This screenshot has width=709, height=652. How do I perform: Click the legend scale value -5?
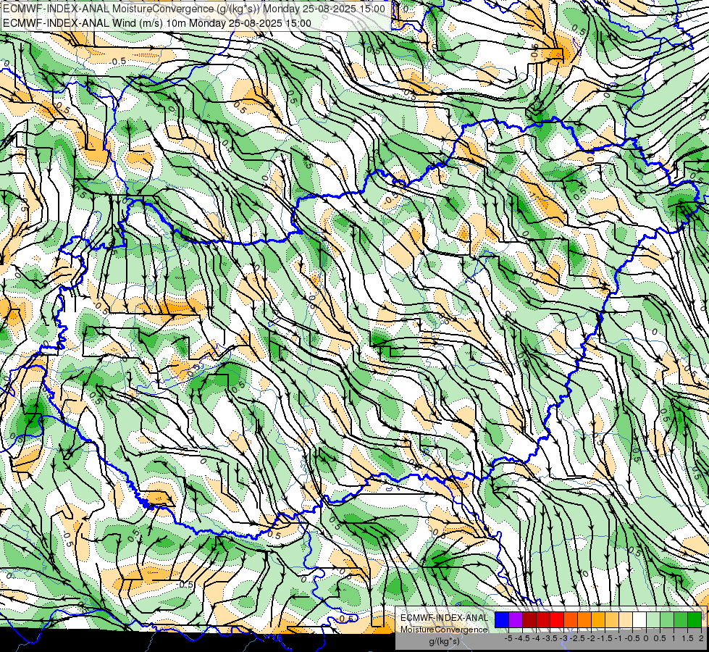pyautogui.click(x=508, y=638)
